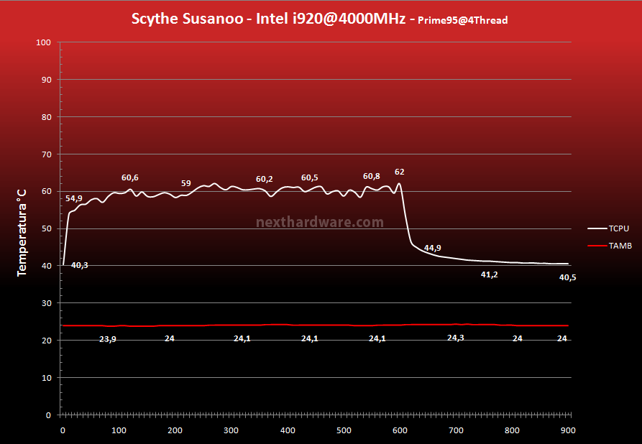Screen dimensions: 642x444
Task: Click the "60,5" data label
Action: click(x=310, y=177)
